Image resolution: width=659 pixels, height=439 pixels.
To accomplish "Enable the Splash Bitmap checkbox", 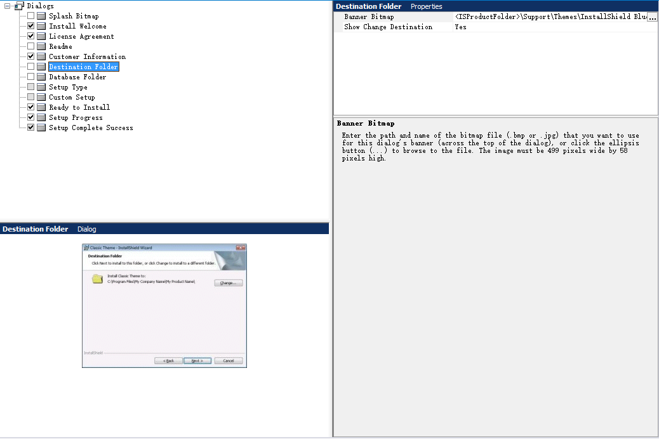I will click(x=30, y=16).
